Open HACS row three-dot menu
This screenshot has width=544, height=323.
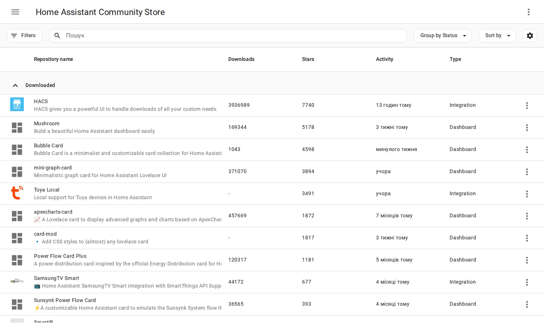tap(527, 105)
